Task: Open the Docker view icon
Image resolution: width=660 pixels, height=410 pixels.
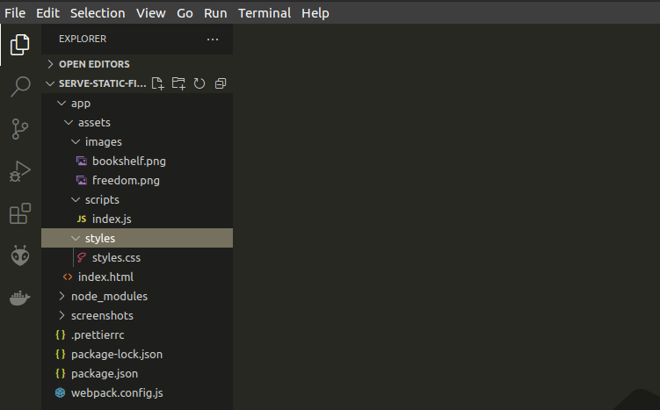Action: 20,298
